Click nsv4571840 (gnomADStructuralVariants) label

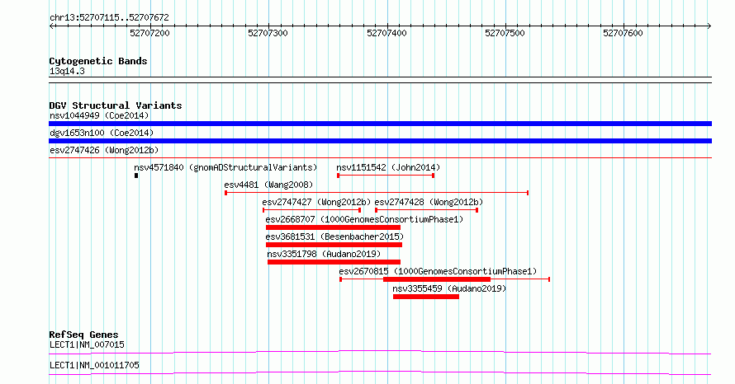225,167
